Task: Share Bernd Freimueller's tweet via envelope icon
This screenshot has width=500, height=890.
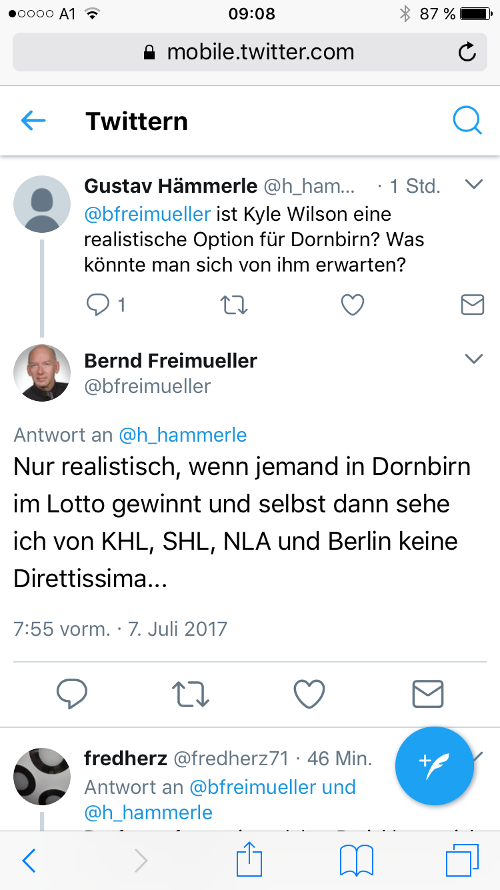Action: tap(428, 694)
